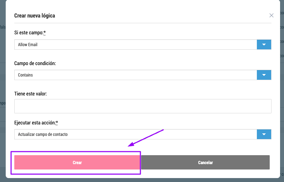The height and width of the screenshot is (182, 284).
Task: Click the Crear nueva lógica title
Action: [35, 16]
